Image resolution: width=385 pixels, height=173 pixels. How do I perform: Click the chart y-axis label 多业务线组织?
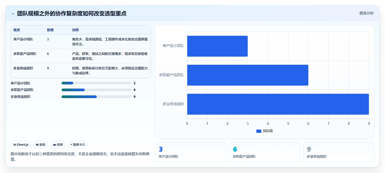tap(173, 104)
